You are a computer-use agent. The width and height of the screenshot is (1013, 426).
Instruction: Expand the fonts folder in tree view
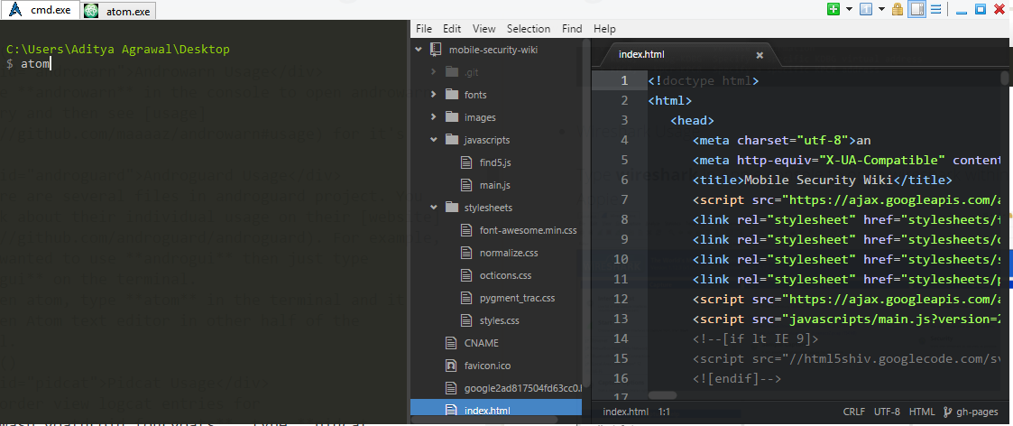434,95
